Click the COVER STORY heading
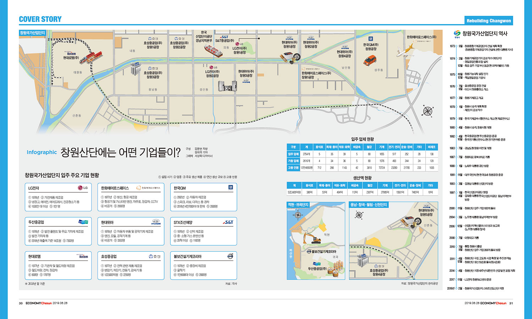The image size is (532, 319). [40, 19]
